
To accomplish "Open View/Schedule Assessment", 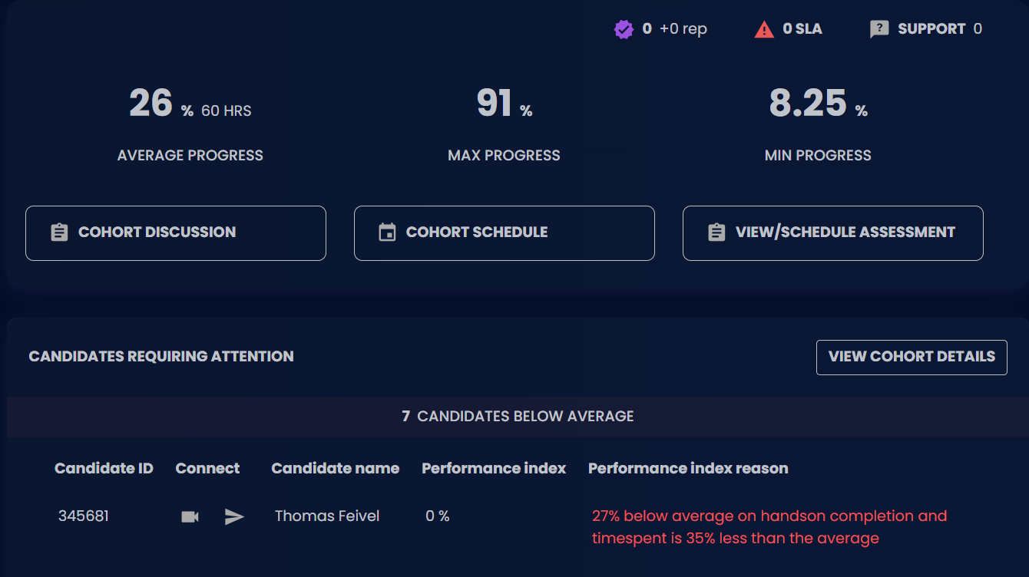I will [833, 233].
